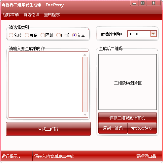Click the 复制二维码 button

pos(113,128)
